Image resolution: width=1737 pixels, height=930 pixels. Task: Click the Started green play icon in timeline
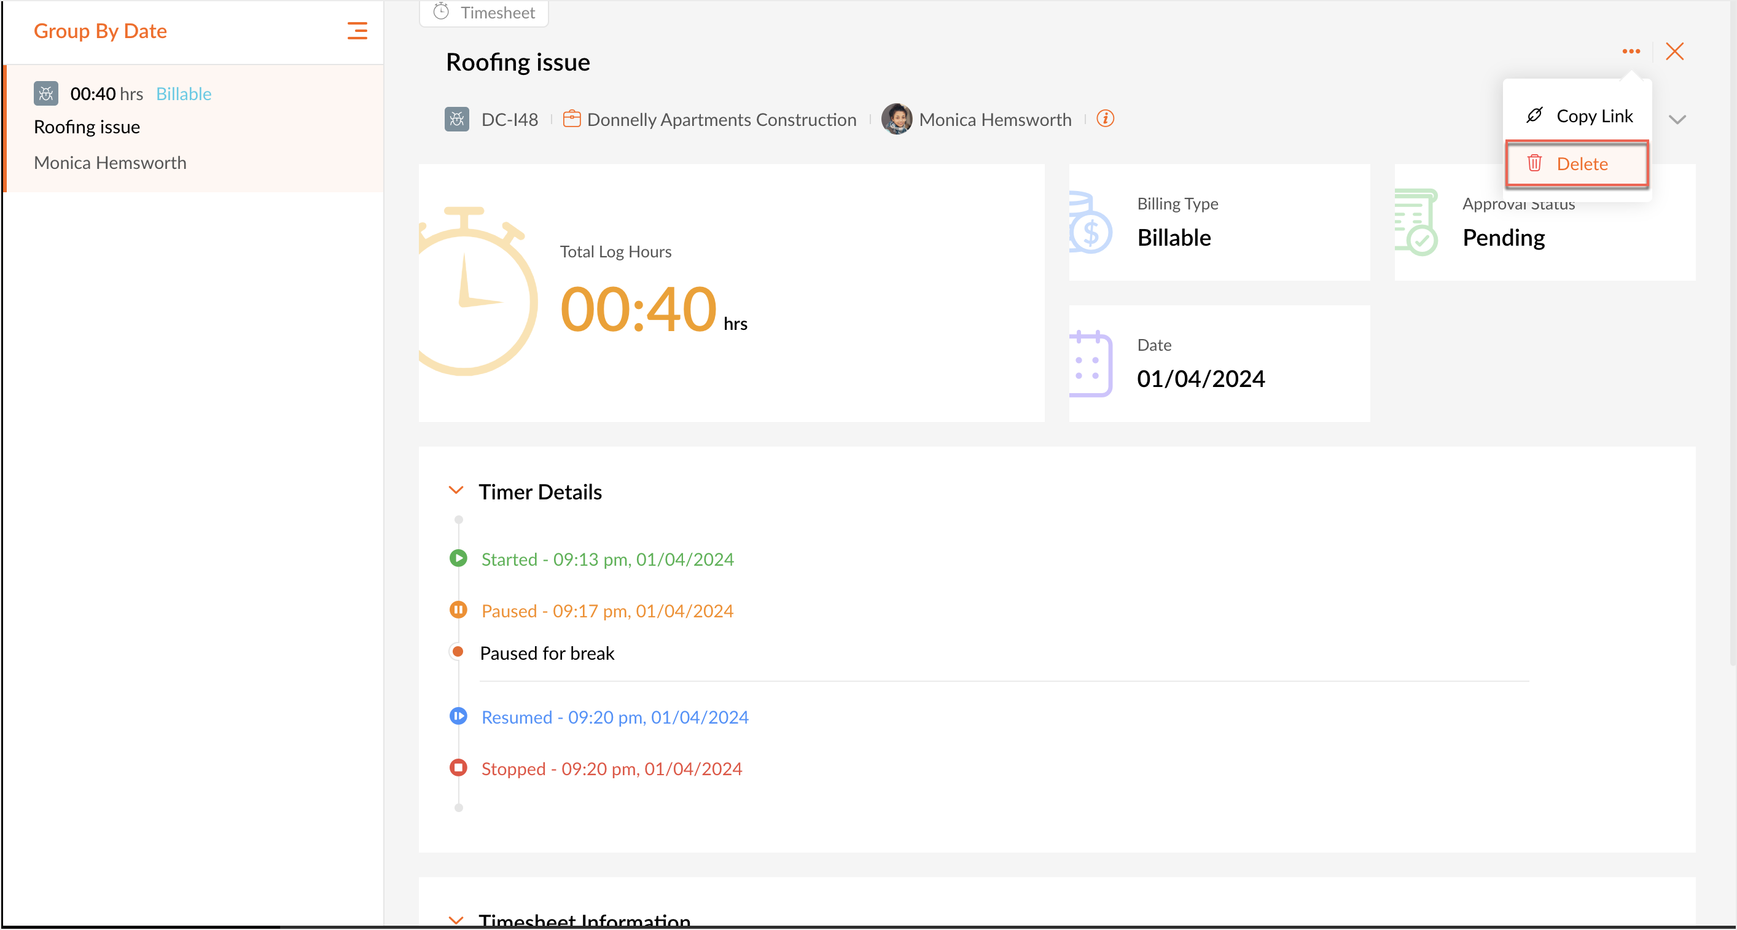coord(458,558)
